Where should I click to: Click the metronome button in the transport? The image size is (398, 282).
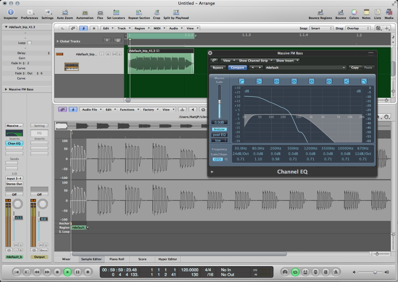click(335, 272)
